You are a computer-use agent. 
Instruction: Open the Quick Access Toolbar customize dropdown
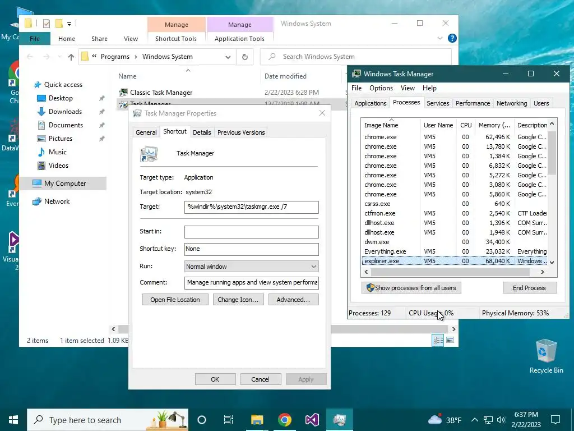(x=69, y=24)
